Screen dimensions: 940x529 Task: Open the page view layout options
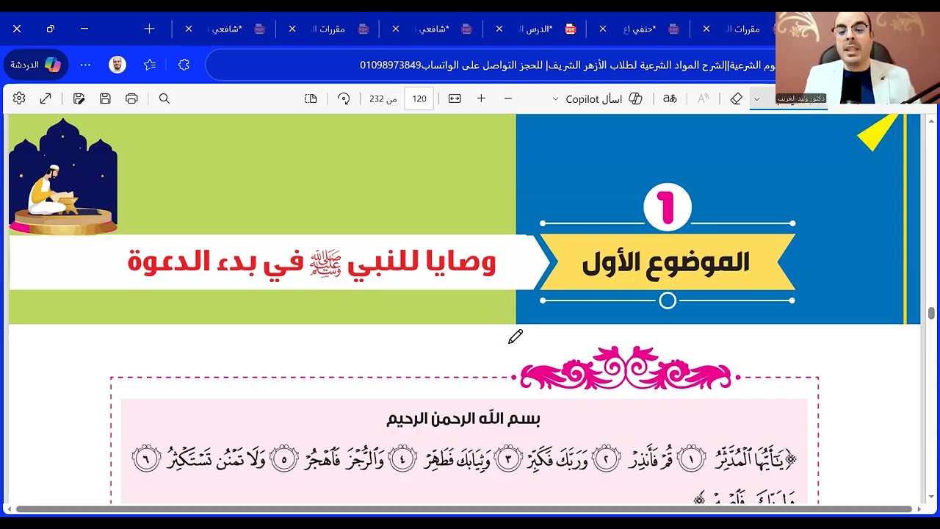[x=311, y=98]
